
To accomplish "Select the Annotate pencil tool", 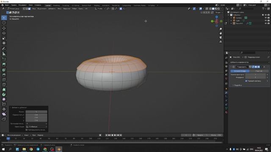I will [4, 49].
